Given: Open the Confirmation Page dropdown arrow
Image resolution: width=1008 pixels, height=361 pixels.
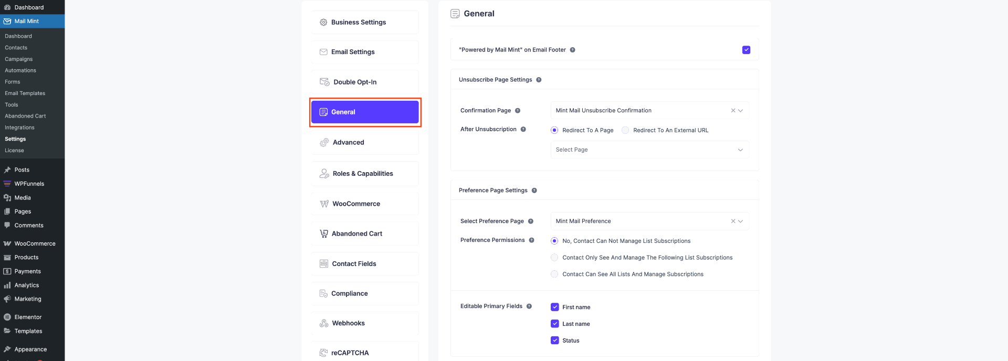Looking at the screenshot, I should [740, 111].
